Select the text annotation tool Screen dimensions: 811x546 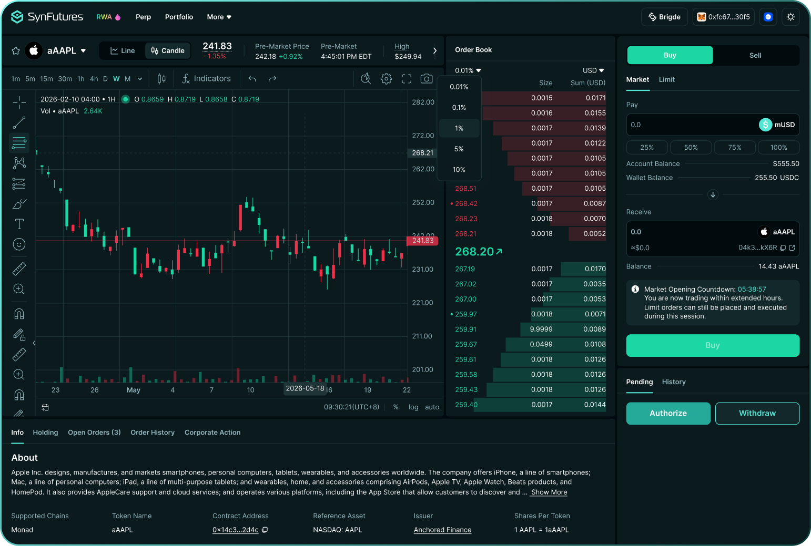pyautogui.click(x=19, y=224)
